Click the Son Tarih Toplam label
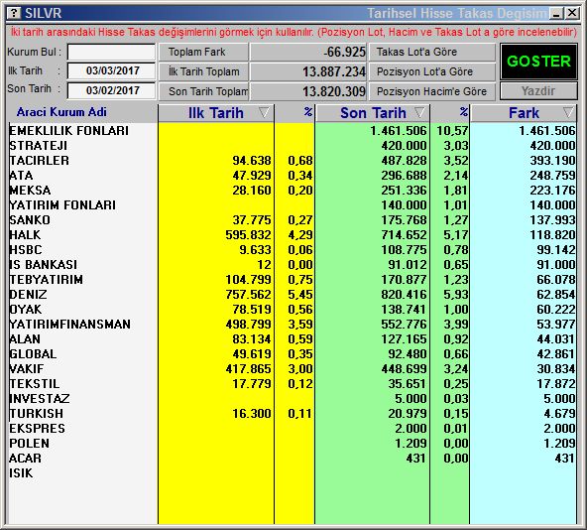This screenshot has width=587, height=530. (x=203, y=91)
